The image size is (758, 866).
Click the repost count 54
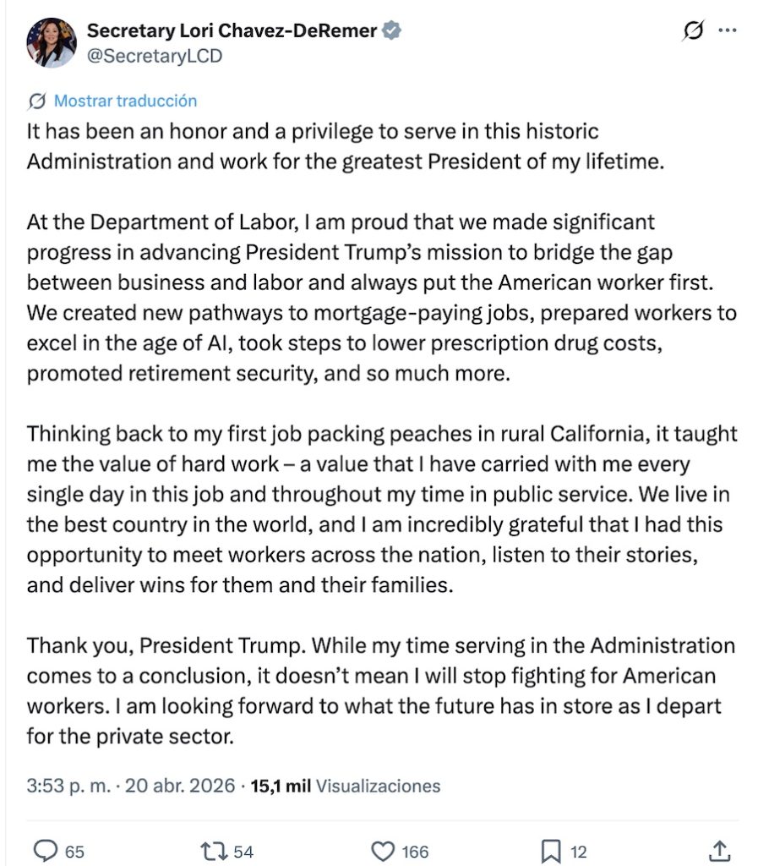click(243, 852)
